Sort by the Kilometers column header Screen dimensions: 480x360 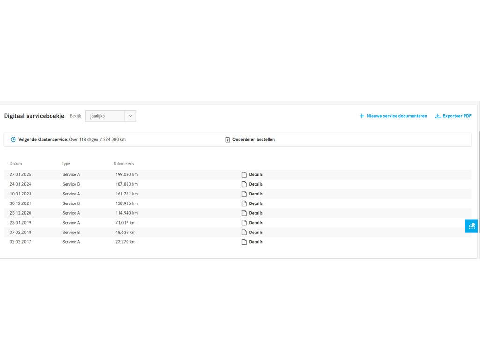124,164
